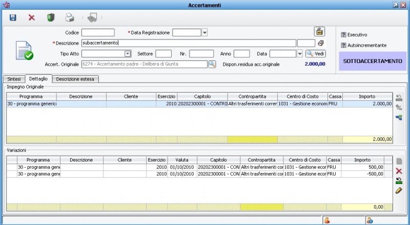Edit variation with the pencil icon
Viewport: 410px width, 225px height.
[x=399, y=190]
